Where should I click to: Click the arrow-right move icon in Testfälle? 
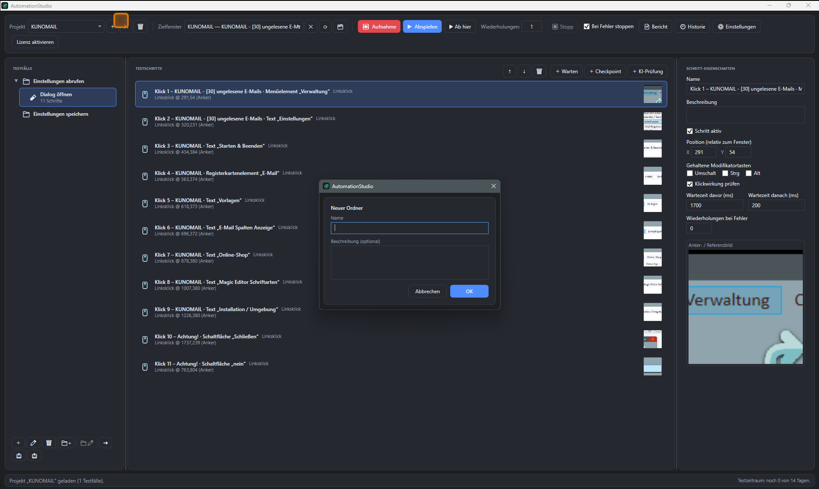[x=106, y=443]
